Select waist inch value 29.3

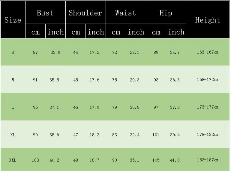pyautogui.click(x=135, y=80)
